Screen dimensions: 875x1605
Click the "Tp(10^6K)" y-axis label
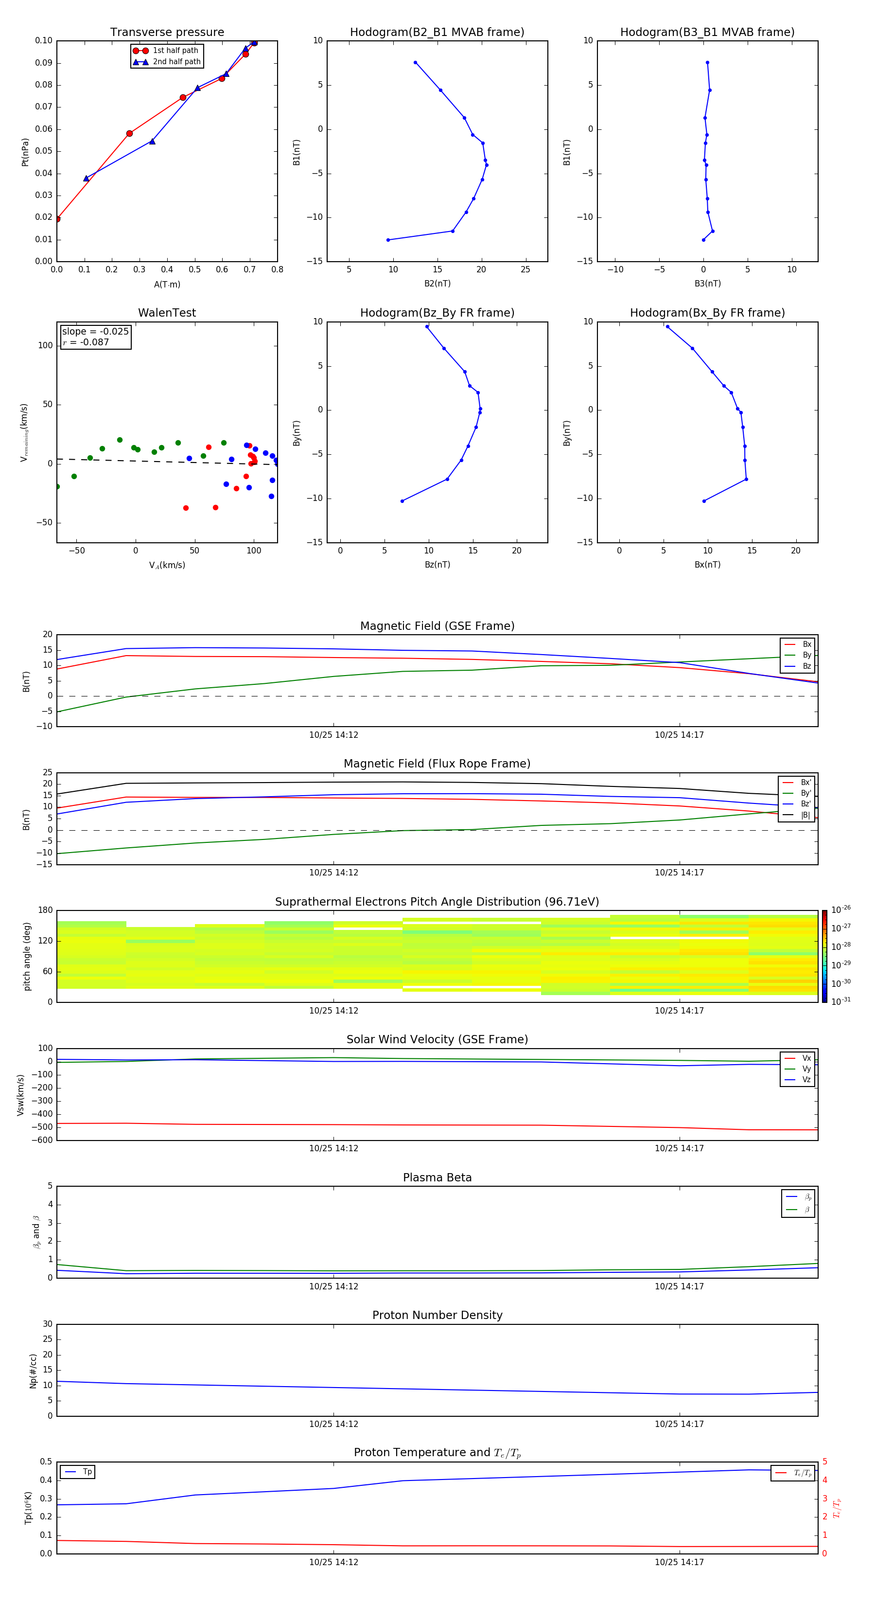coord(28,1508)
